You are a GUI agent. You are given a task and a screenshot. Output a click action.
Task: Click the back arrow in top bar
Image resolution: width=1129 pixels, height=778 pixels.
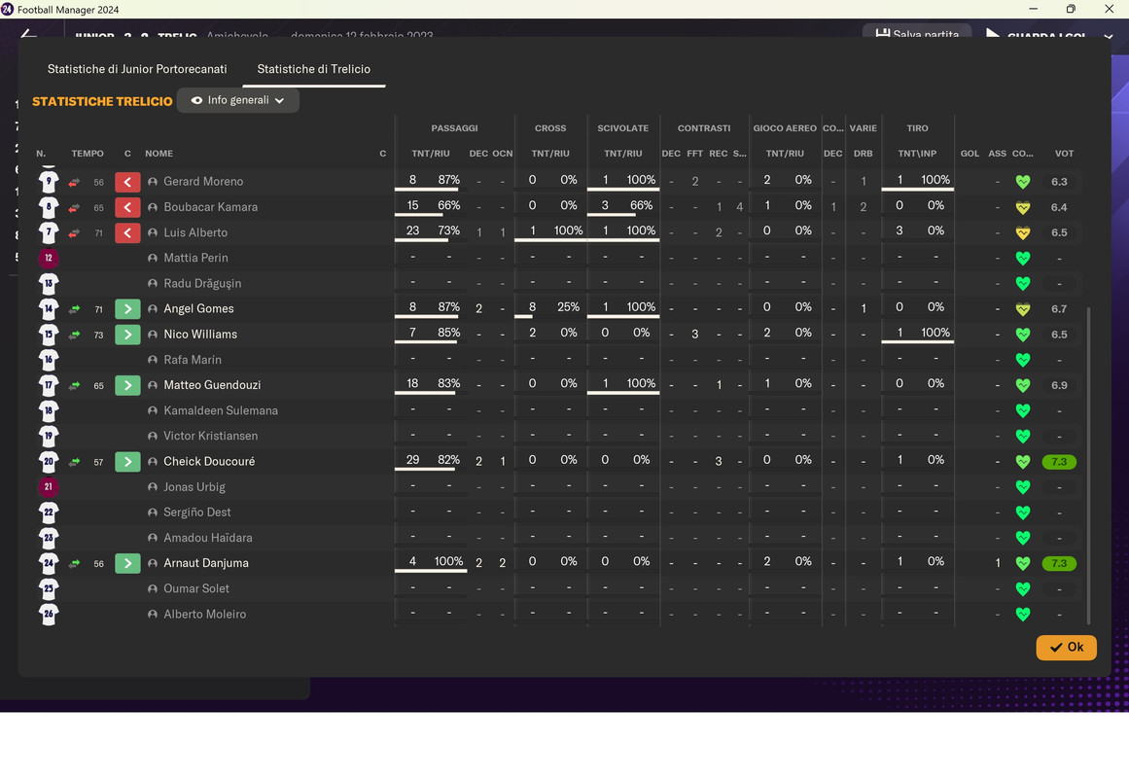[28, 34]
